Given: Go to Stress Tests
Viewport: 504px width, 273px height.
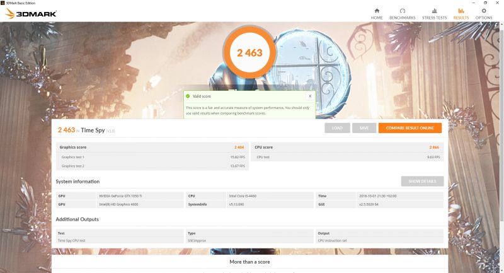Looking at the screenshot, I should 434,14.
